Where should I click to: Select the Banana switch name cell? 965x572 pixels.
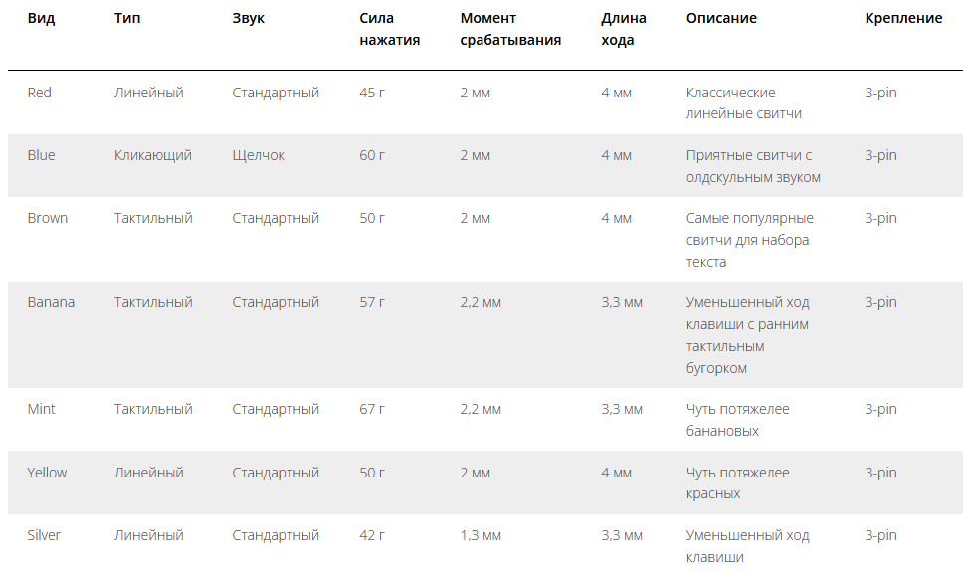click(51, 303)
